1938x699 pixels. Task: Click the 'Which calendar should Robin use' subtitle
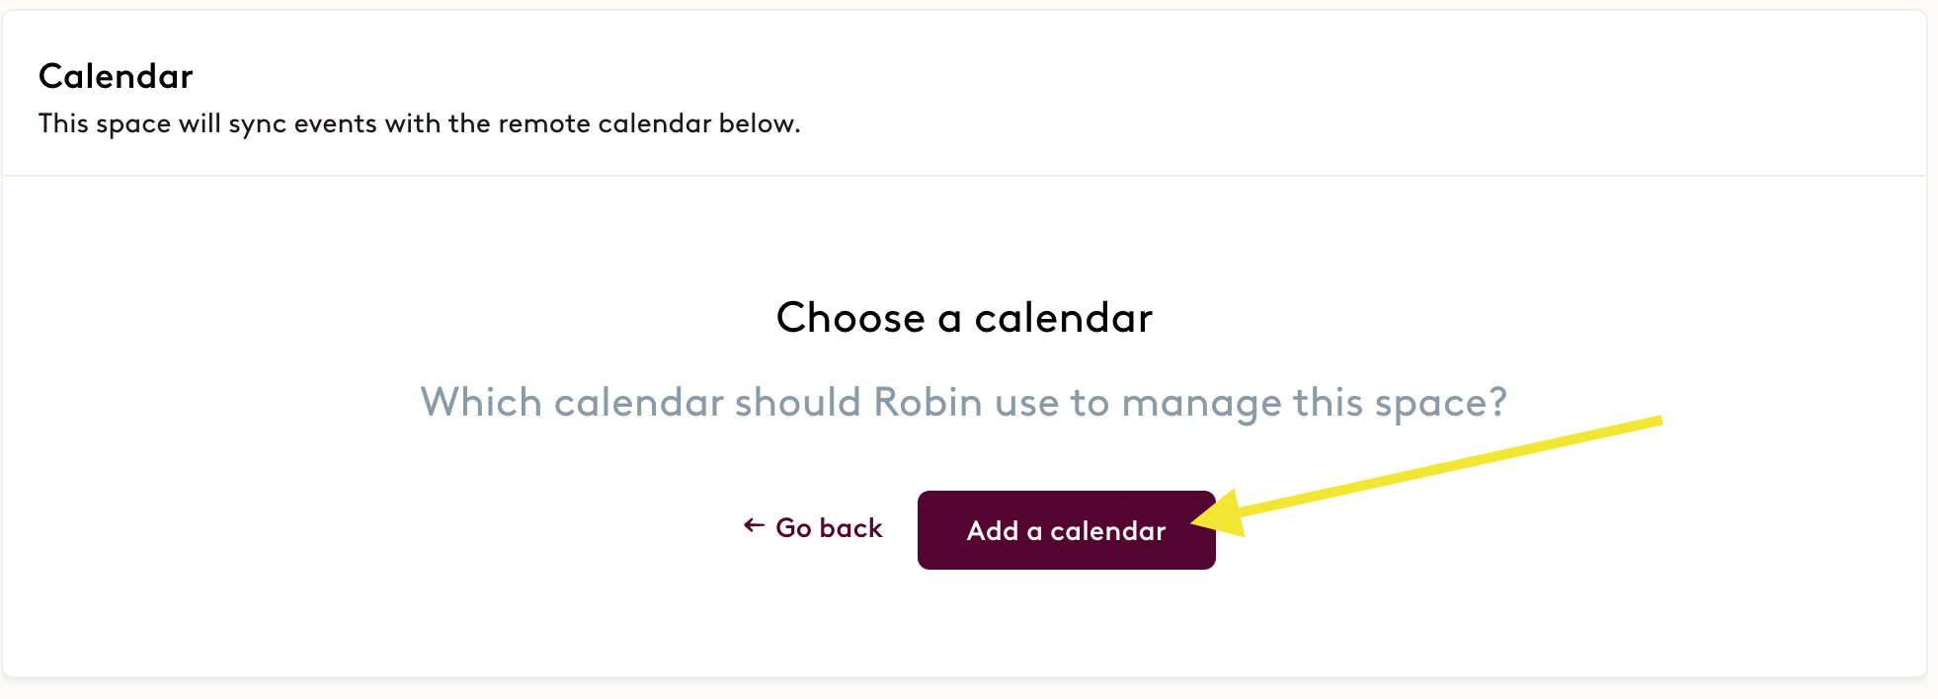(x=964, y=403)
